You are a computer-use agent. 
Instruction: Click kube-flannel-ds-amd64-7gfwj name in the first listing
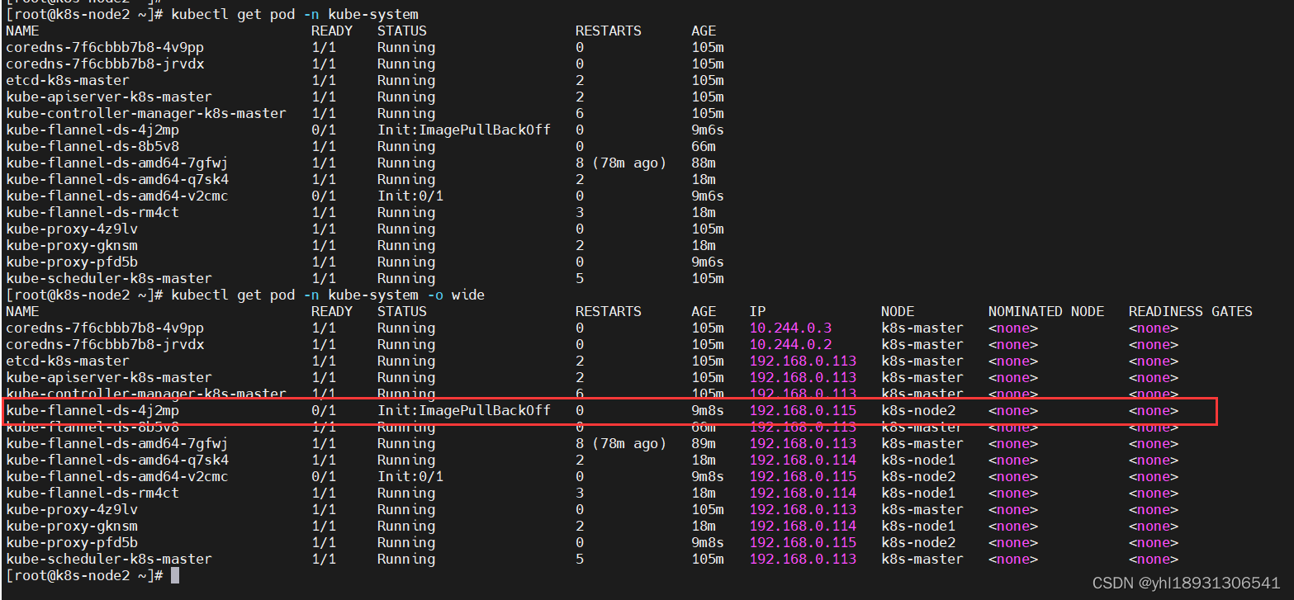click(117, 163)
